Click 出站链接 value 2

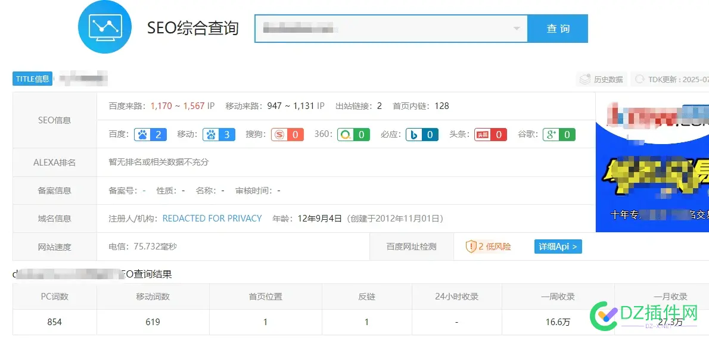point(380,106)
